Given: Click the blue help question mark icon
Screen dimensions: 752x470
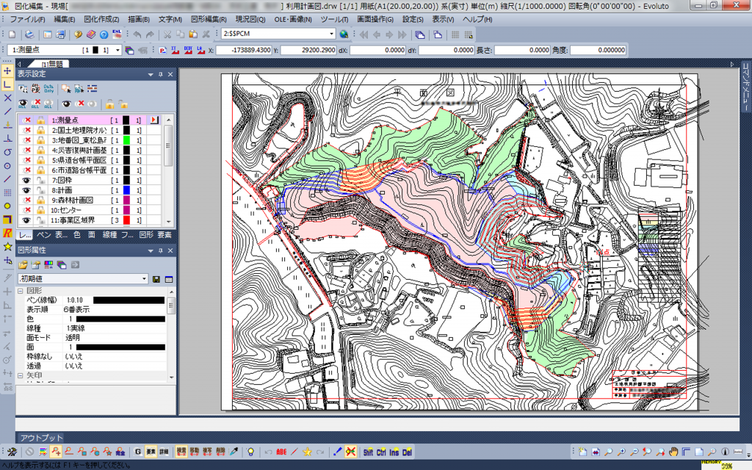Looking at the screenshot, I should coord(104,35).
